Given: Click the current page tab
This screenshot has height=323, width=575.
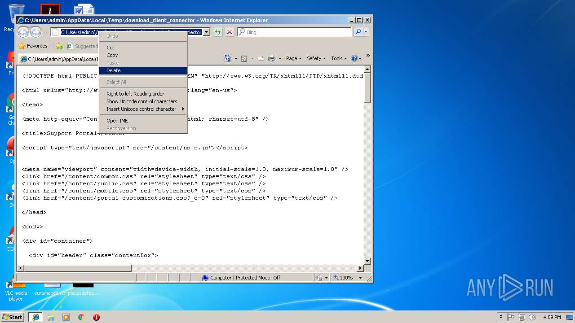Looking at the screenshot, I should click(x=58, y=59).
